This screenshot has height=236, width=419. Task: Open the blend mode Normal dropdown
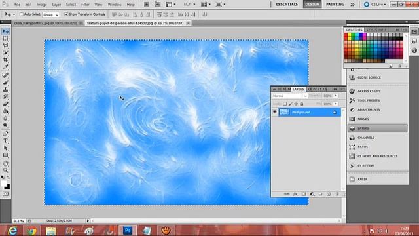click(289, 96)
